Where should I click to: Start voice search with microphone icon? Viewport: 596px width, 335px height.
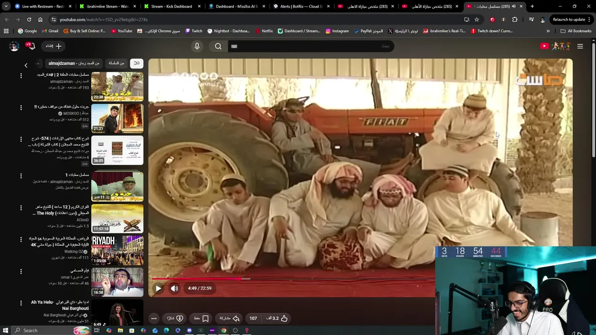[197, 46]
